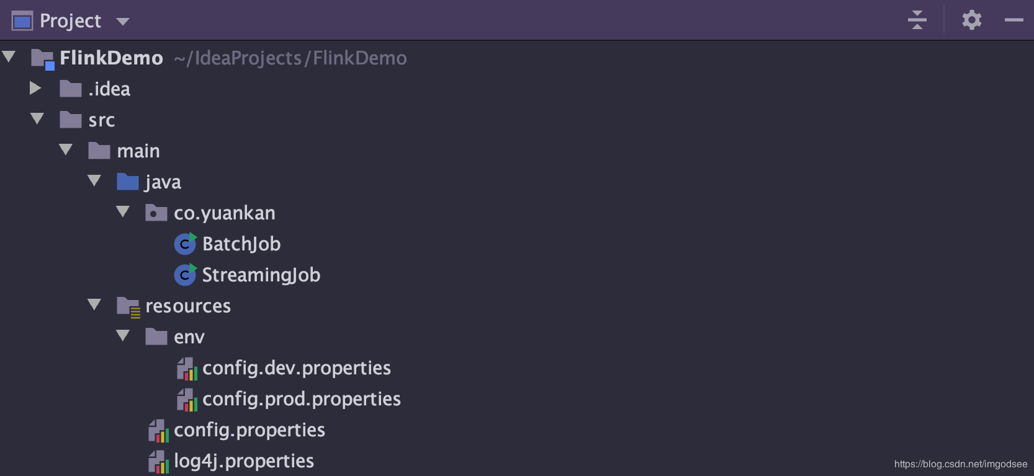Viewport: 1034px width, 476px height.
Task: Collapse the FlinkDemo project root
Action: pos(9,57)
